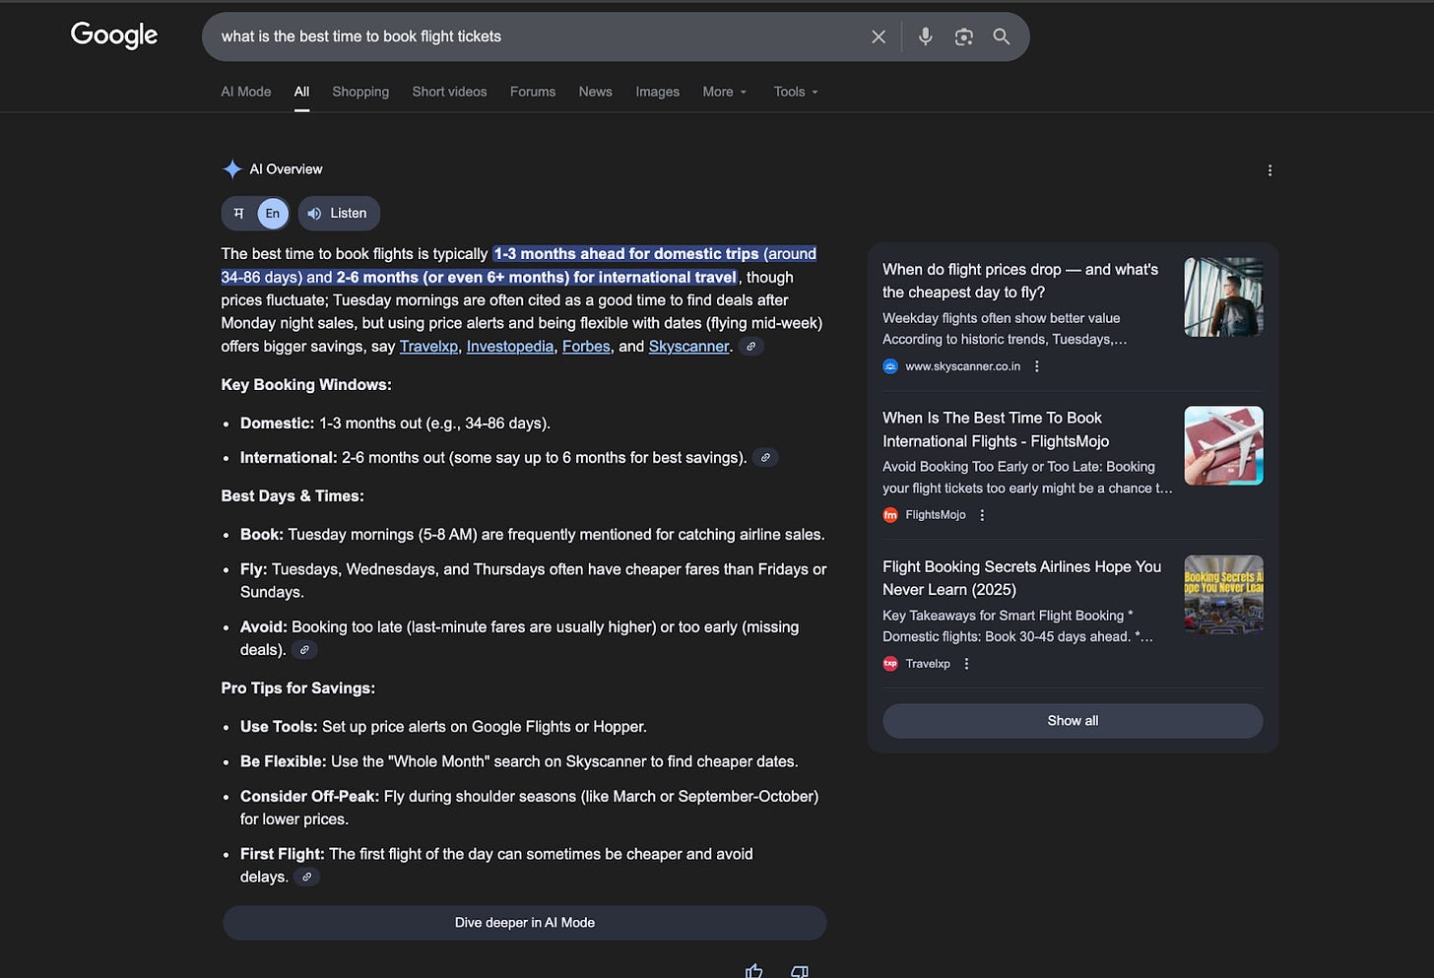
Task: Open three-dot menu for FlightsMojo source
Action: click(982, 515)
